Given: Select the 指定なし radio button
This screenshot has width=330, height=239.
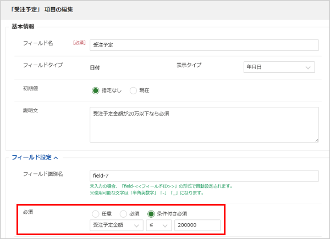Looking at the screenshot, I should [95, 90].
